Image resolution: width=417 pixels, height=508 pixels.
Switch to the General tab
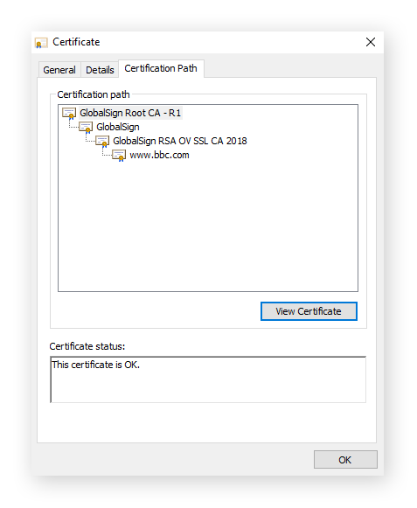pyautogui.click(x=59, y=70)
